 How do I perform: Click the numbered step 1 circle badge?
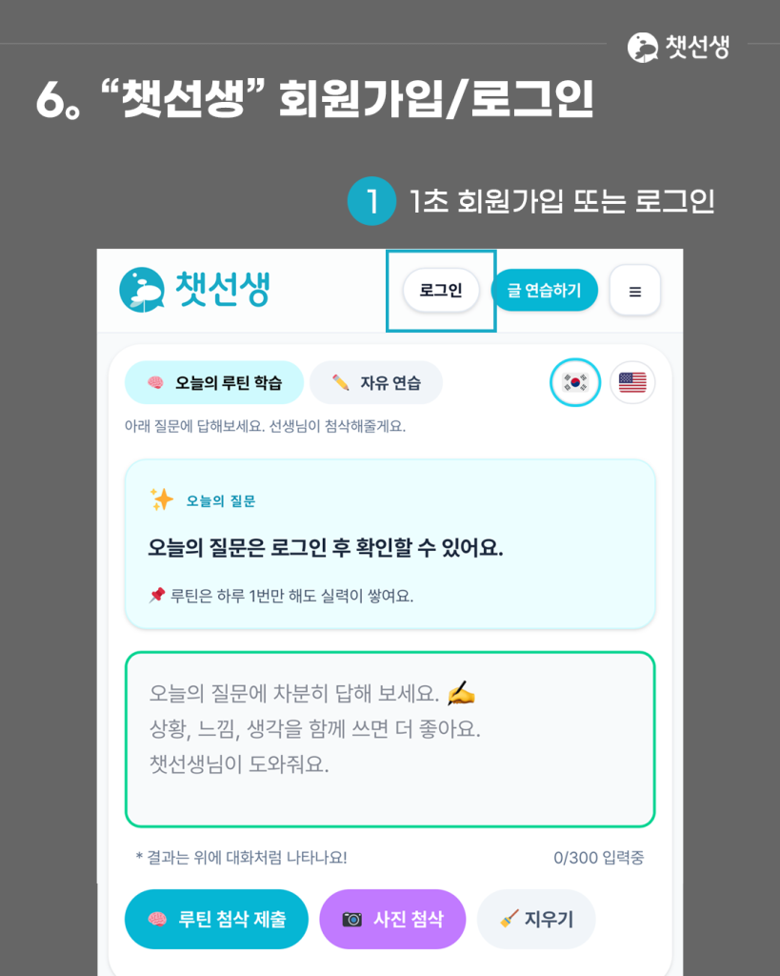(372, 201)
